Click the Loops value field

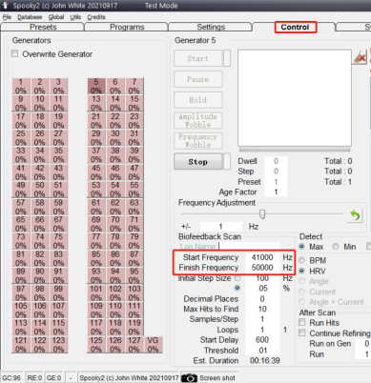click(x=262, y=330)
